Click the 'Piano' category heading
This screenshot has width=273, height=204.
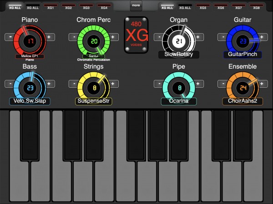point(30,20)
